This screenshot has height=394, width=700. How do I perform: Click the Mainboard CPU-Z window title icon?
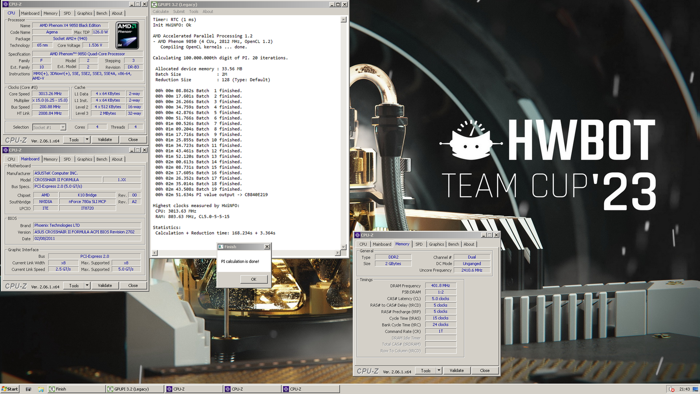[x=5, y=150]
